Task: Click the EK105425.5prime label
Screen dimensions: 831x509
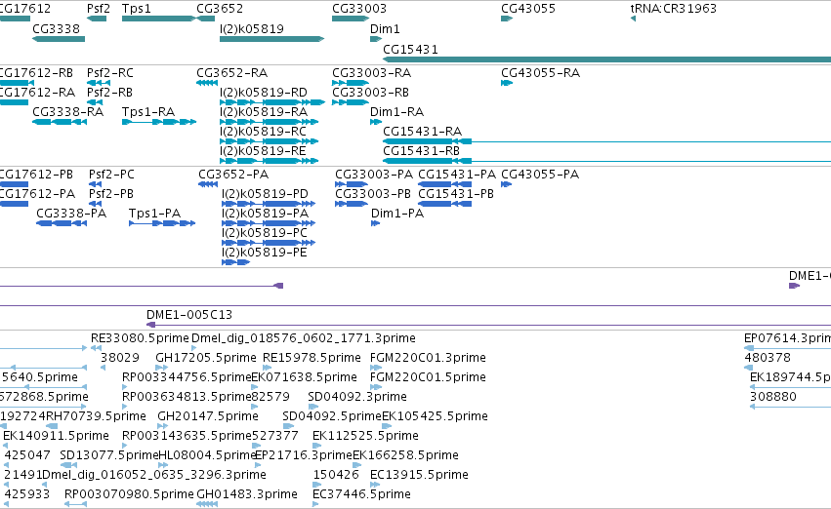Action: point(435,416)
